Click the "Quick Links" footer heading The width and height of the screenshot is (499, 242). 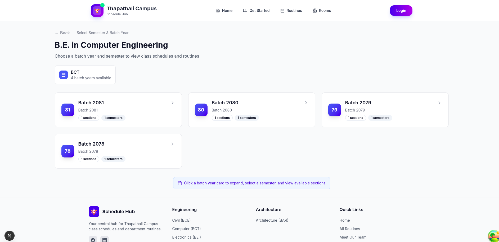351,210
